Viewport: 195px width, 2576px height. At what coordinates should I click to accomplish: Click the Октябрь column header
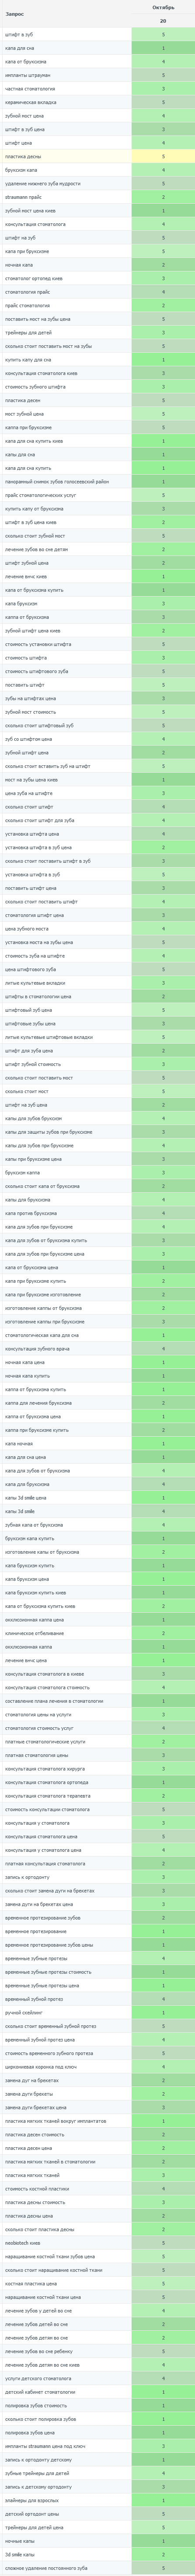163,7
